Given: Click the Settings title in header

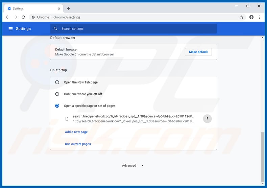Looking at the screenshot, I should click(23, 29).
